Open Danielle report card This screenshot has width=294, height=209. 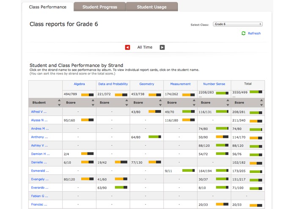pos(39,162)
